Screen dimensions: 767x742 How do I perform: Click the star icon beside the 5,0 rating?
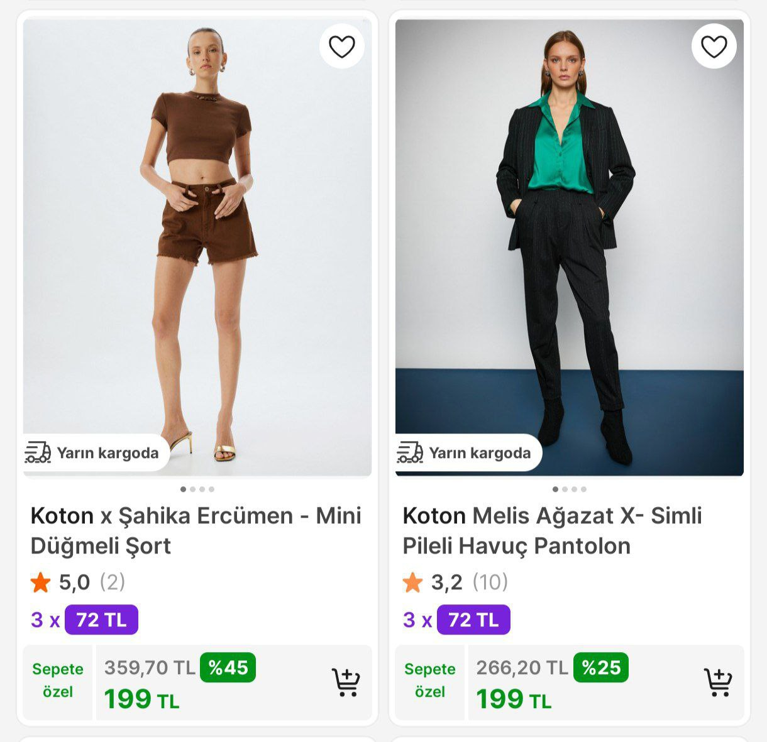pyautogui.click(x=41, y=582)
